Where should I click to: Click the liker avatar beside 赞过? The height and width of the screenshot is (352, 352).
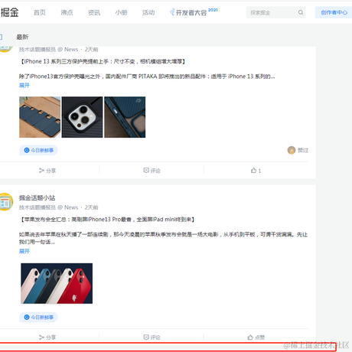pos(292,150)
